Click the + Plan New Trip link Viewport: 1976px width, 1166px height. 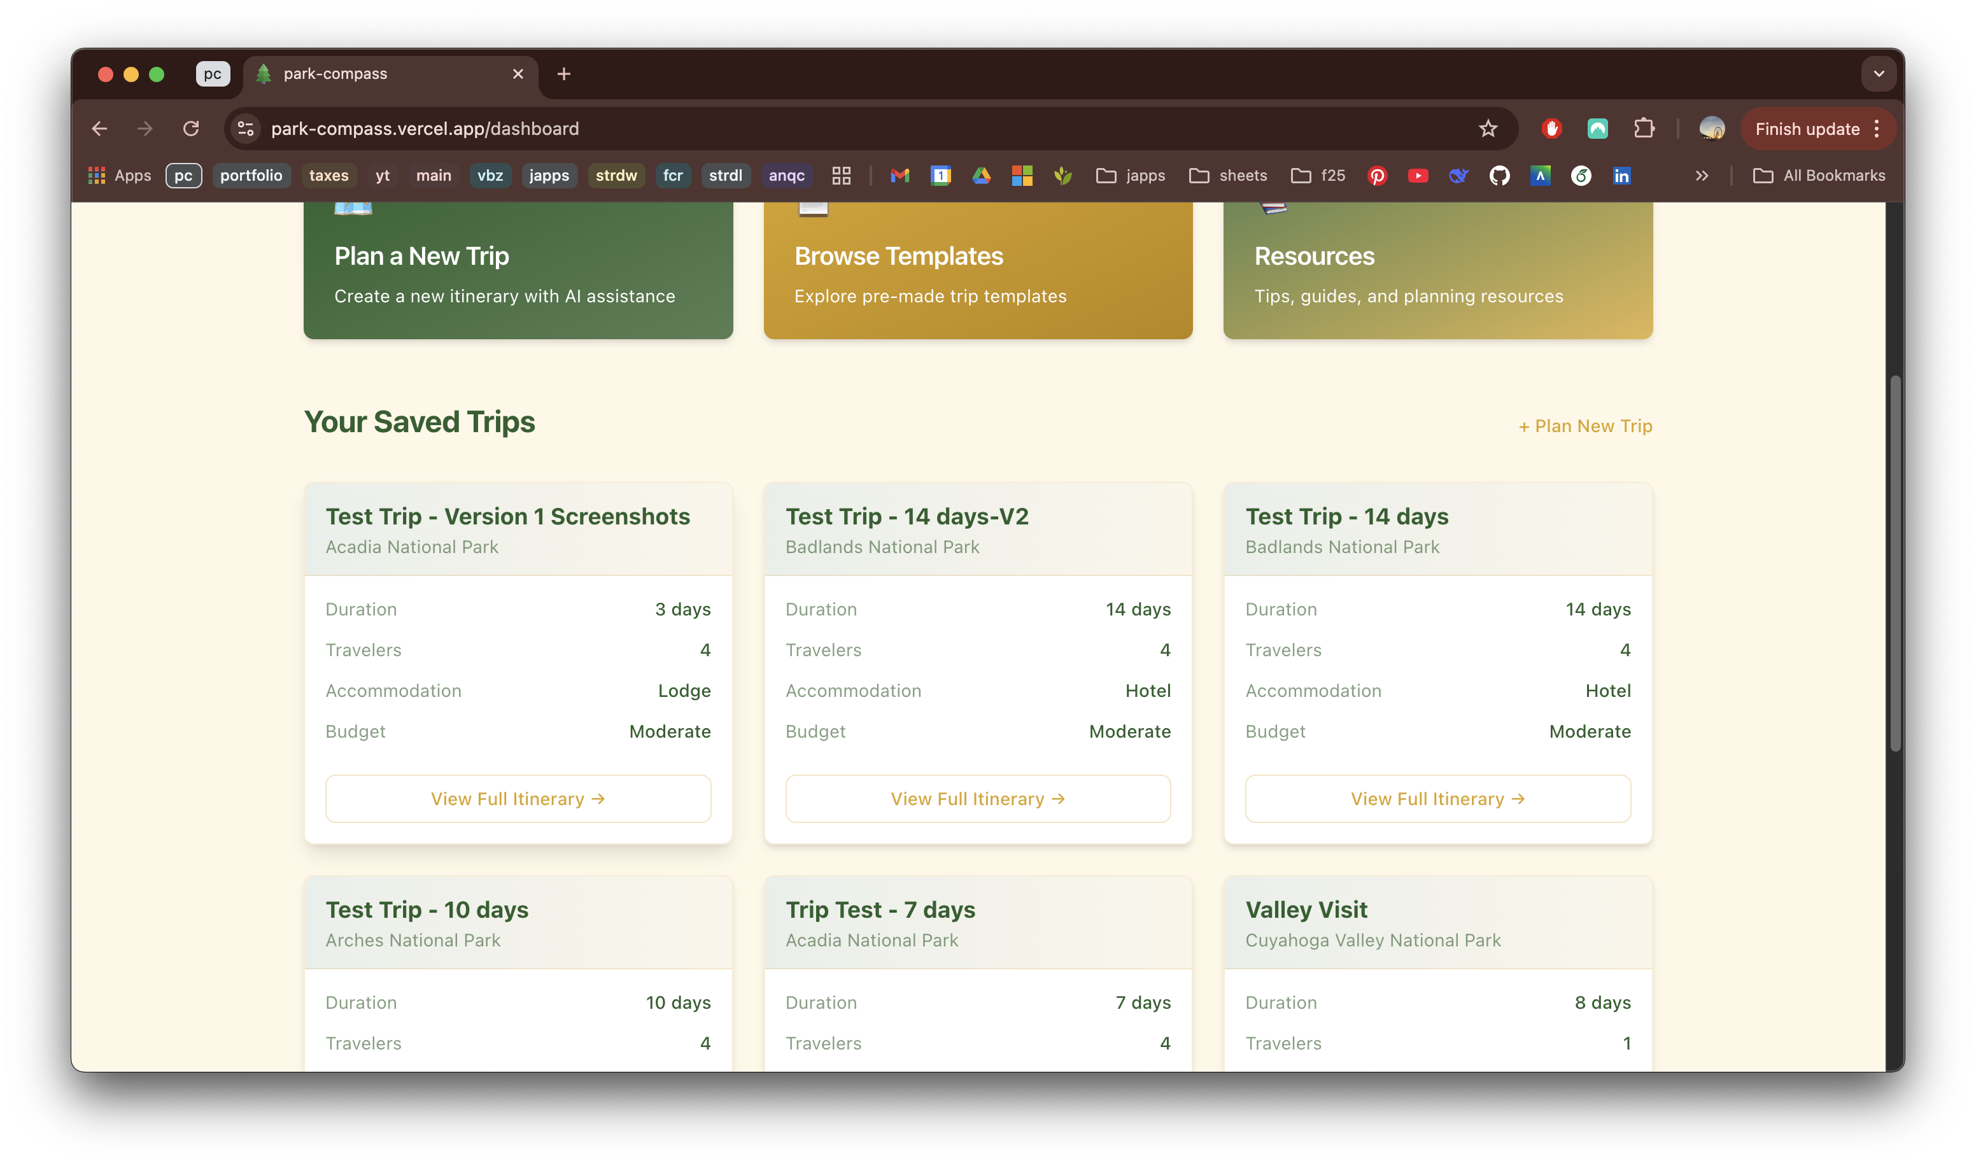[x=1586, y=426]
